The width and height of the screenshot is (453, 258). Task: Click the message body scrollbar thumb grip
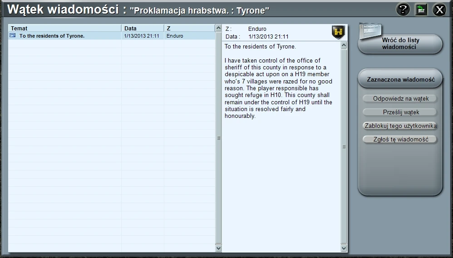click(344, 146)
